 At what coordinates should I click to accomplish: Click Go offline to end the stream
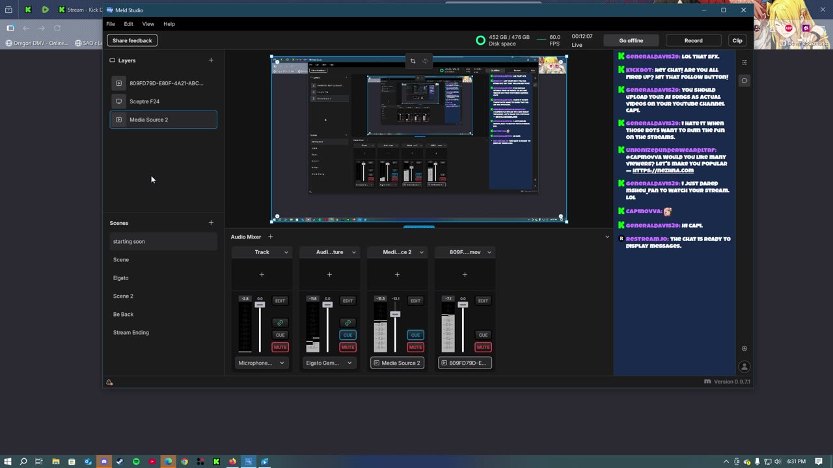(x=631, y=40)
